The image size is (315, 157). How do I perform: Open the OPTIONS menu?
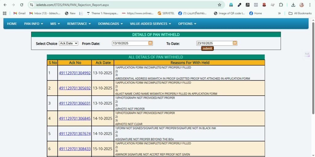[x=187, y=24]
